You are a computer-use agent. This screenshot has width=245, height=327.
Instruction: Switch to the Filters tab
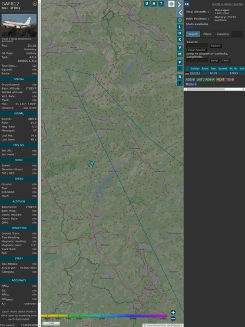(207, 34)
